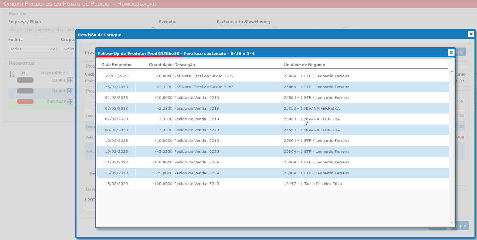The image size is (477, 240).
Task: Click quantity in Pedido de Venda 6230 row
Action: pyautogui.click(x=164, y=151)
